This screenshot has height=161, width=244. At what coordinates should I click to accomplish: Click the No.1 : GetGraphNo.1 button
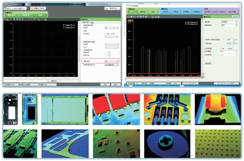[x=15, y=8]
